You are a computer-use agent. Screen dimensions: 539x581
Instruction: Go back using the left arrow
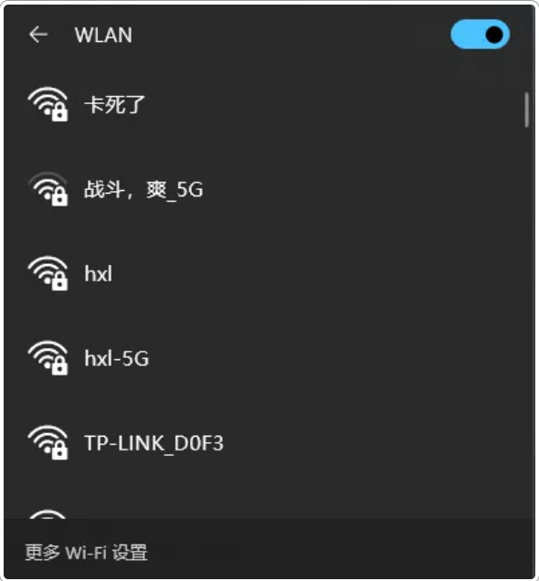38,35
